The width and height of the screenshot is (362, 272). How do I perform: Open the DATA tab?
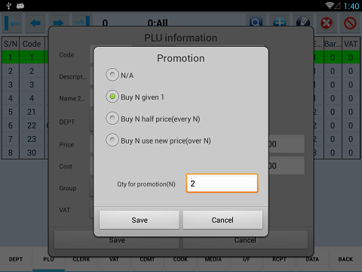tap(312, 259)
